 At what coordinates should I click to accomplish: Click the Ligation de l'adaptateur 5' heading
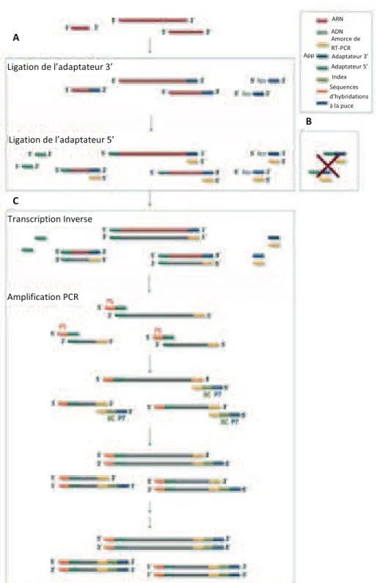[x=61, y=140]
